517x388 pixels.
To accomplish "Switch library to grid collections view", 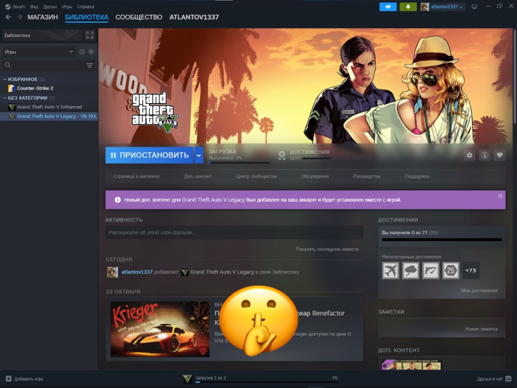I will pyautogui.click(x=90, y=35).
